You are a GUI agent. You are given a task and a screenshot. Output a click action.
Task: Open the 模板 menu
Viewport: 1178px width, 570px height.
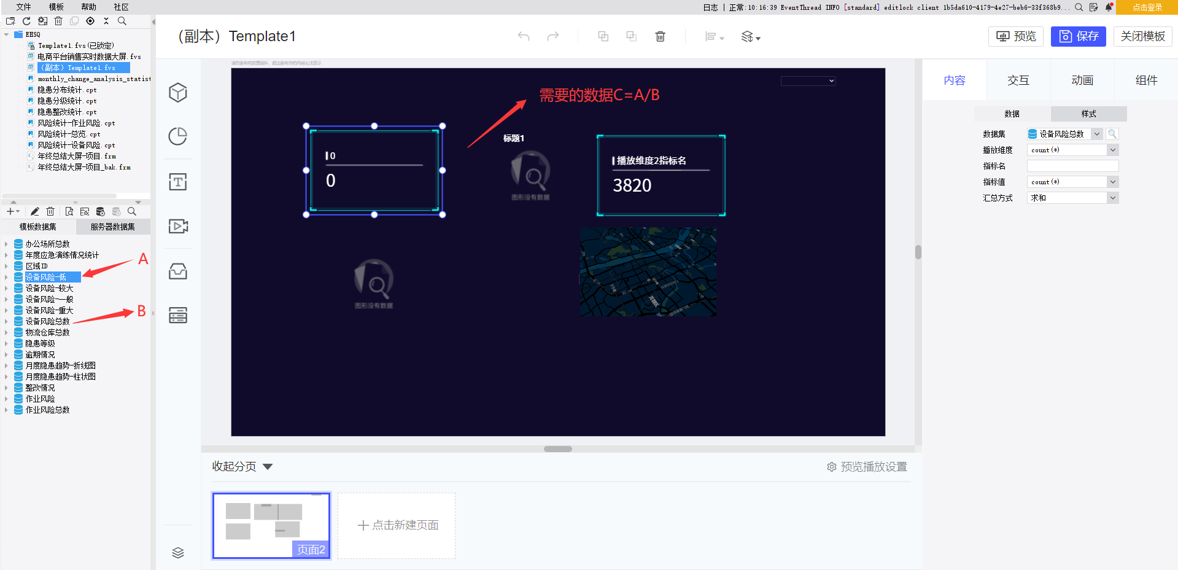point(56,7)
